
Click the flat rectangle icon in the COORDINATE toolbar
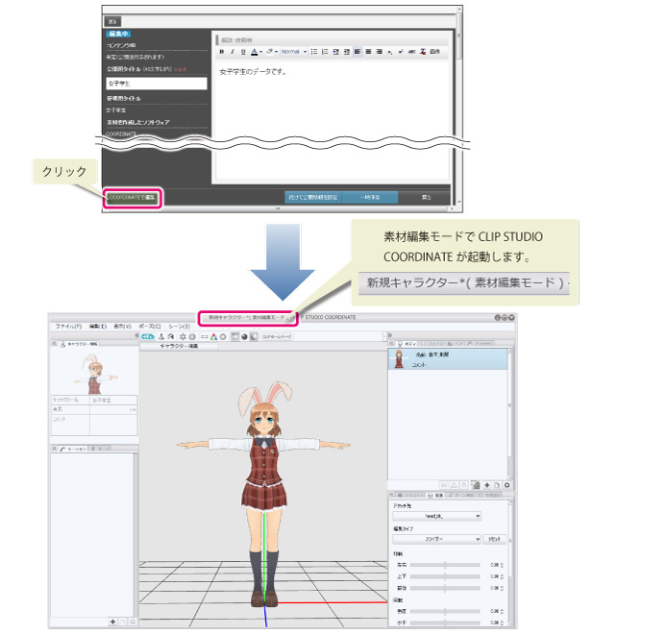(x=205, y=337)
